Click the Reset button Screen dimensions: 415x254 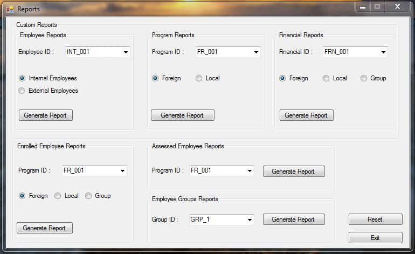click(x=376, y=219)
